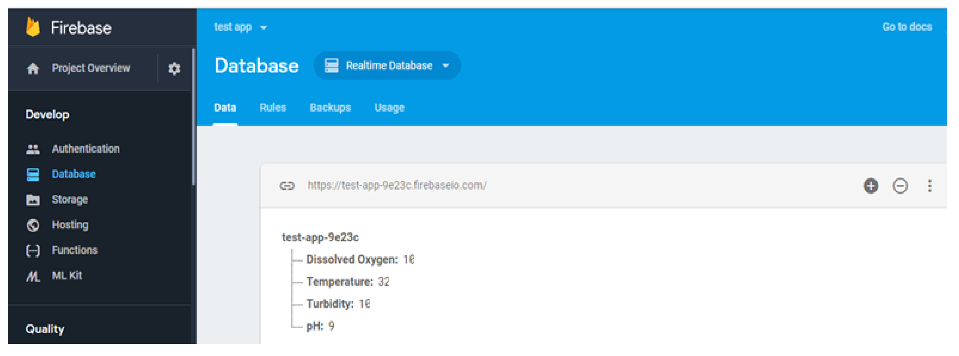Image resolution: width=959 pixels, height=356 pixels.
Task: Open Go to docs link
Action: (907, 27)
